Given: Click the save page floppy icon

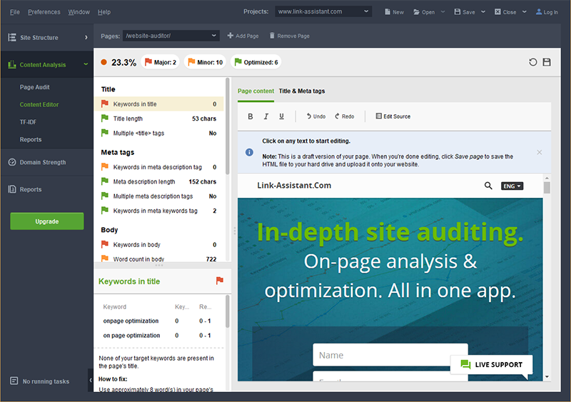Looking at the screenshot, I should 547,62.
